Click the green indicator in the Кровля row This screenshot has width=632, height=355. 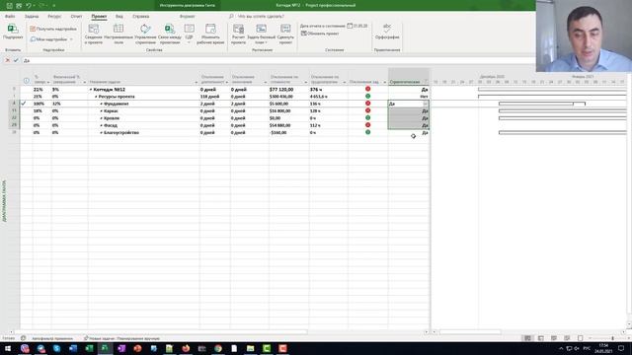367,118
